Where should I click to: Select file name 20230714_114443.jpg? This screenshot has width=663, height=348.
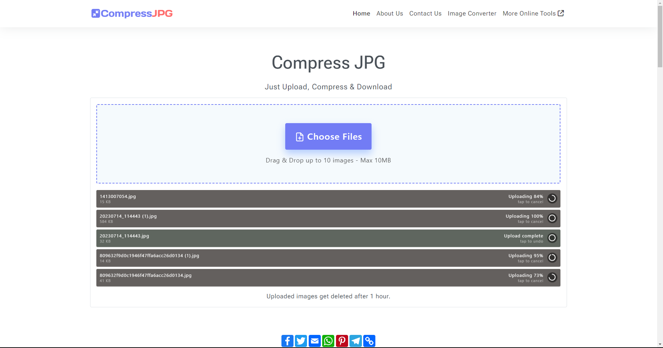pos(124,236)
